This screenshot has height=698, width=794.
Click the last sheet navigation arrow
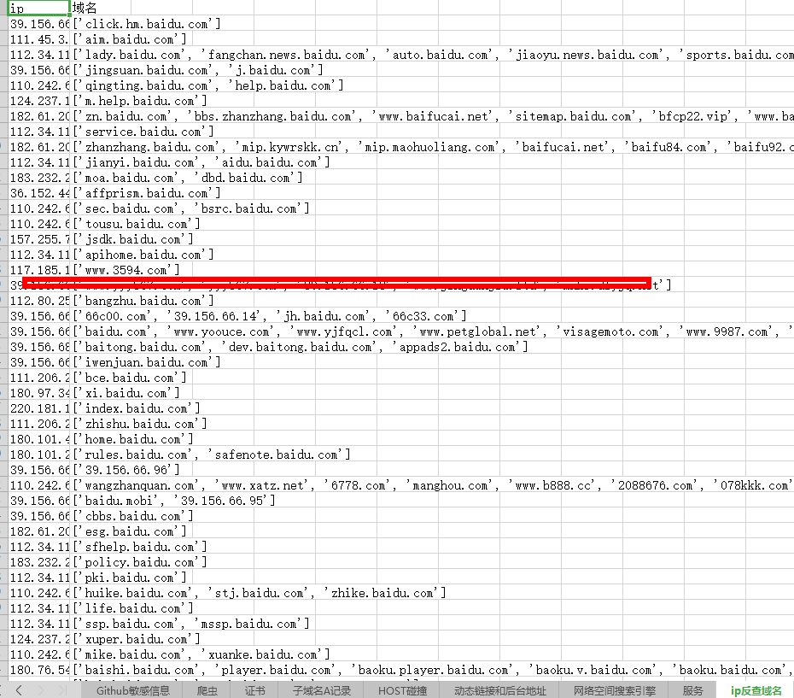(62, 690)
